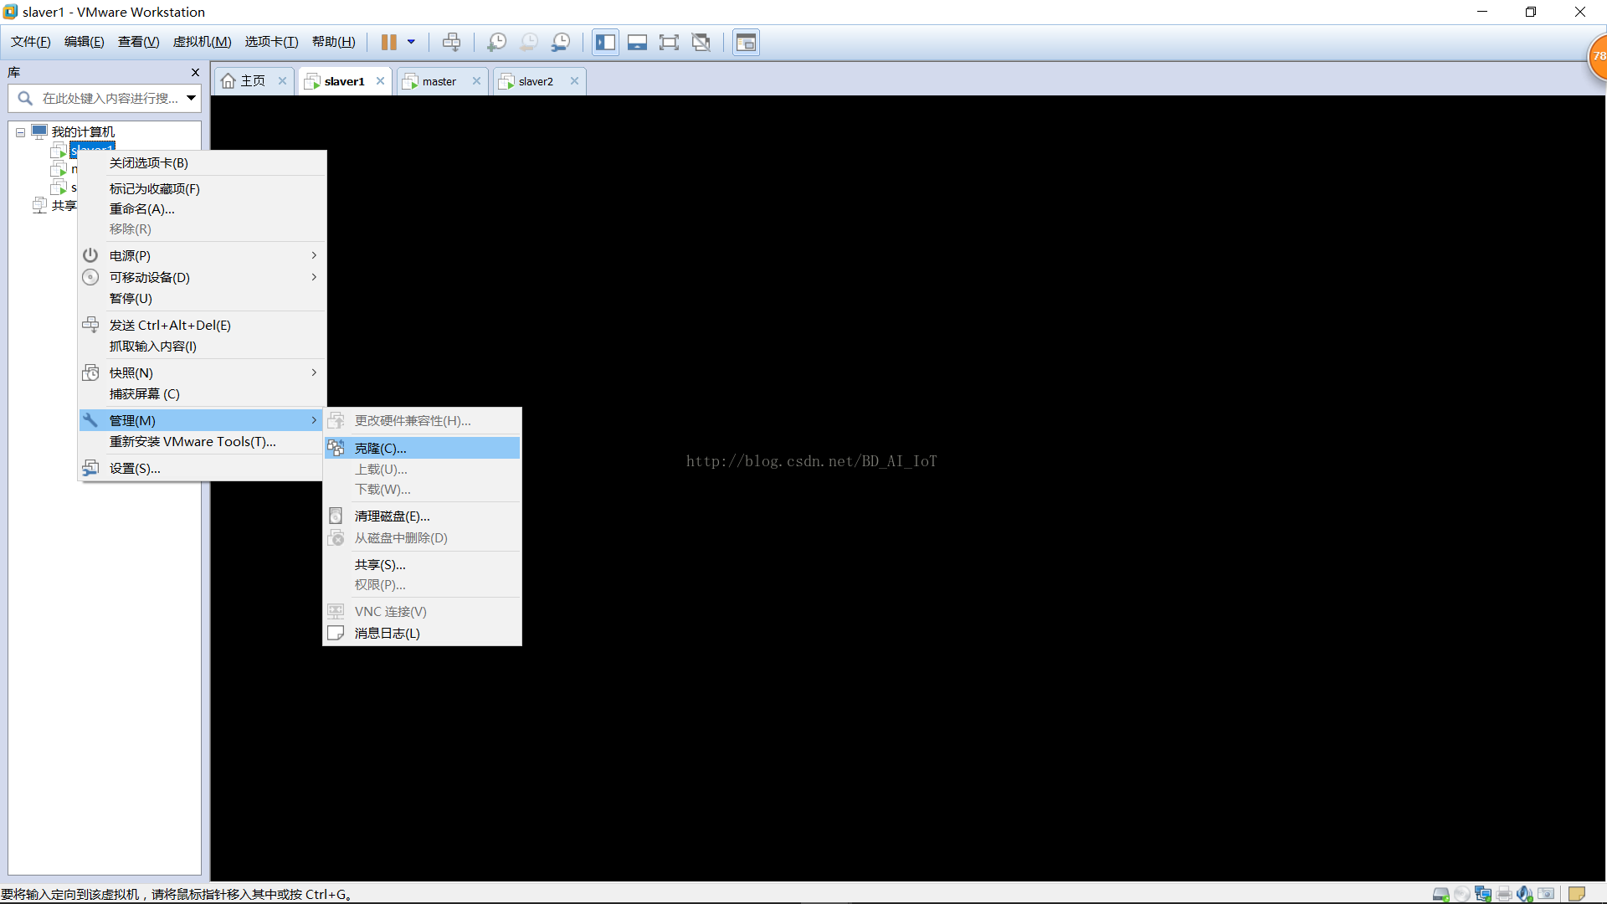Screen dimensions: 1607x904
Task: Click the CD/DVD drive status bar icon
Action: [x=1462, y=894]
